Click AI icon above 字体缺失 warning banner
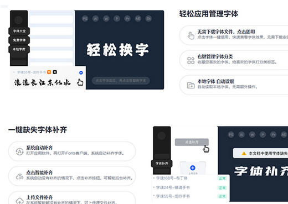 pyautogui.click(x=241, y=135)
